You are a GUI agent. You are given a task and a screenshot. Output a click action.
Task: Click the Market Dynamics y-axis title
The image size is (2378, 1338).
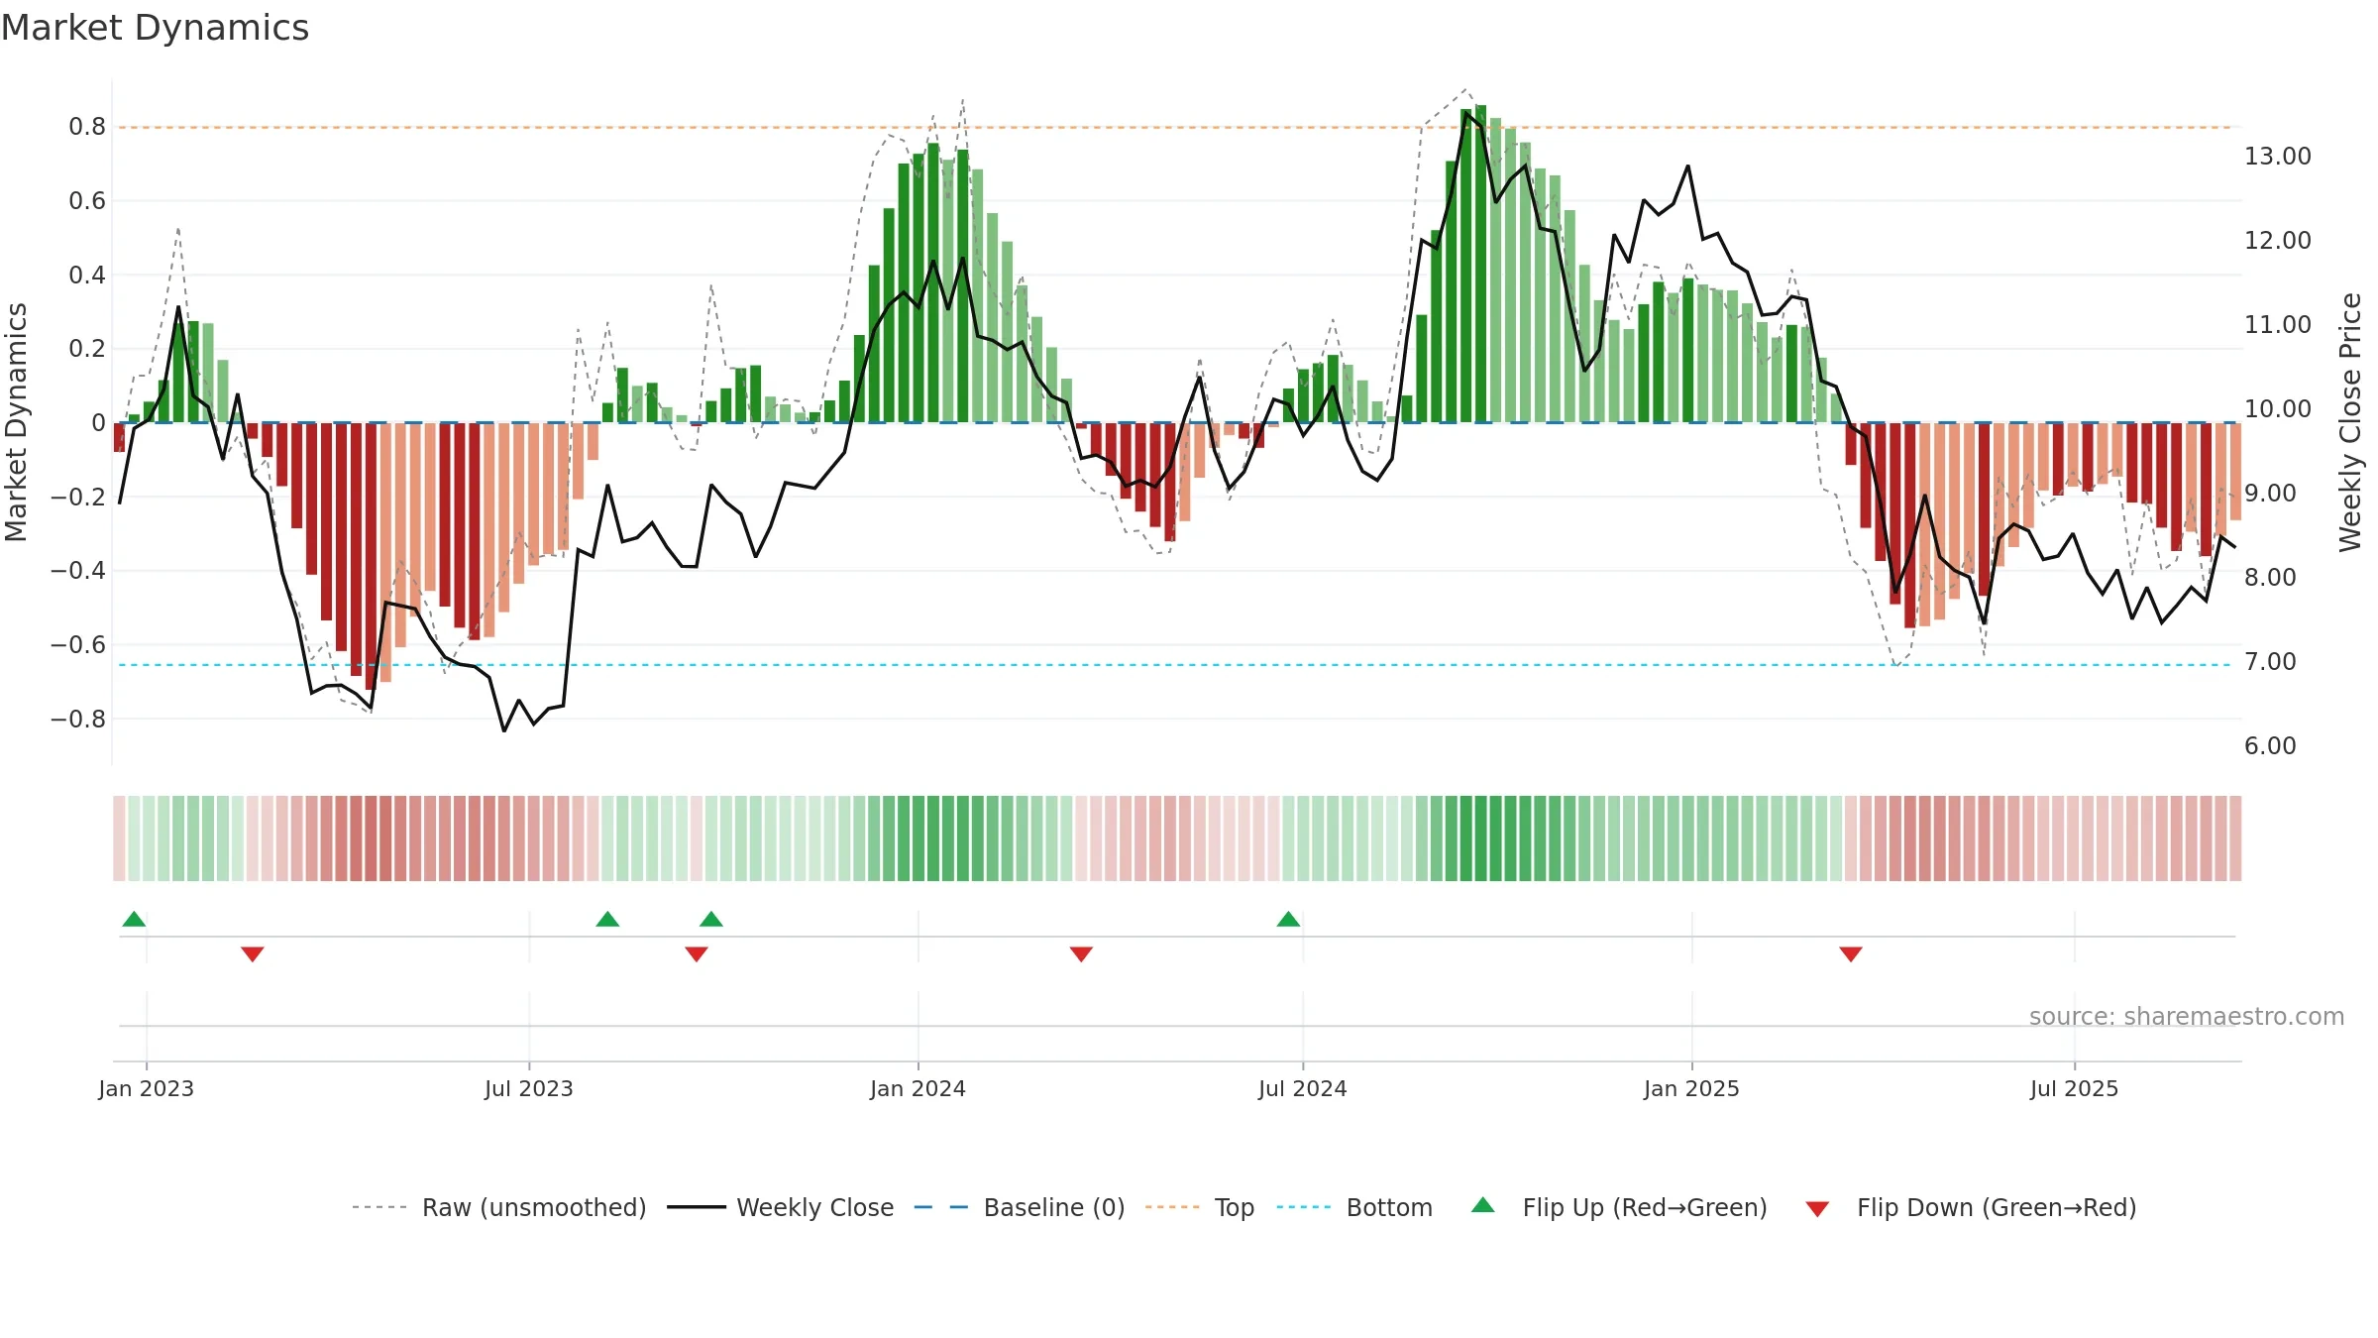[16, 422]
